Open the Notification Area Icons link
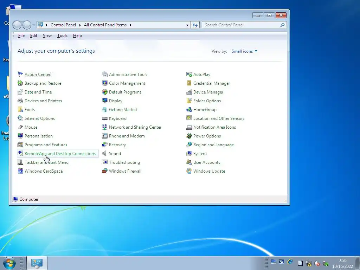 coord(214,127)
